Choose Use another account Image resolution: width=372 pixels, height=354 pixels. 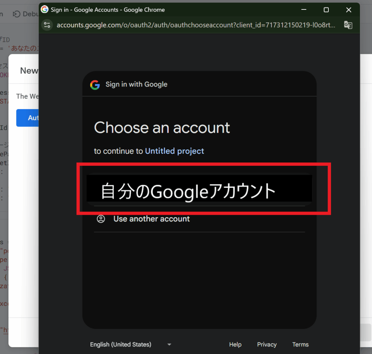(x=199, y=219)
